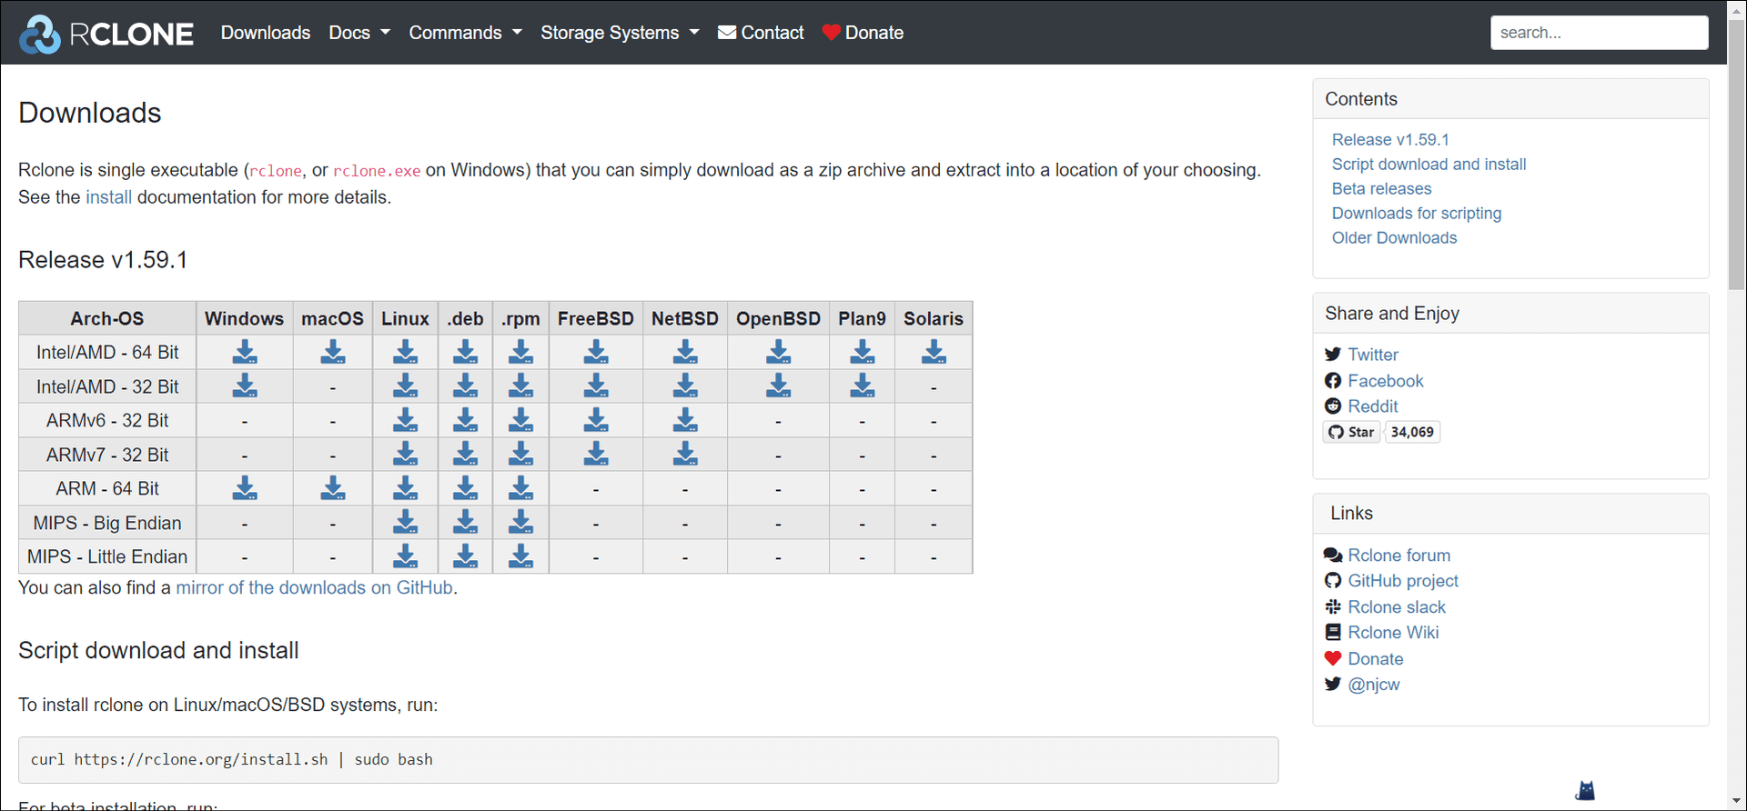The image size is (1747, 811).
Task: Download .rpm MIPS Big Endian package
Action: coord(521,522)
